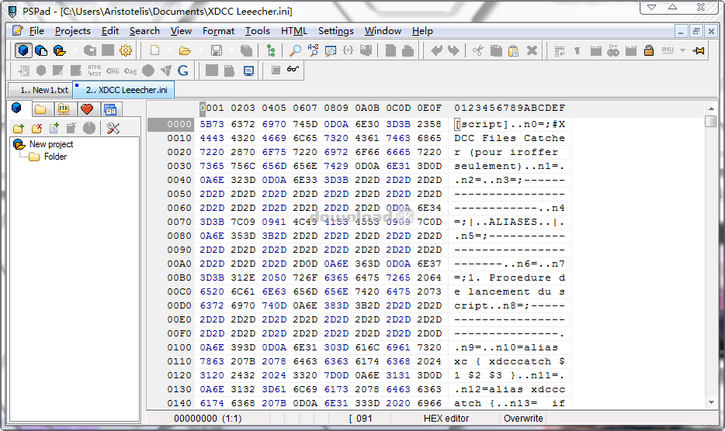Screen dimensions: 725x431
Task: Click the green tree structure icon
Action: (x=271, y=50)
